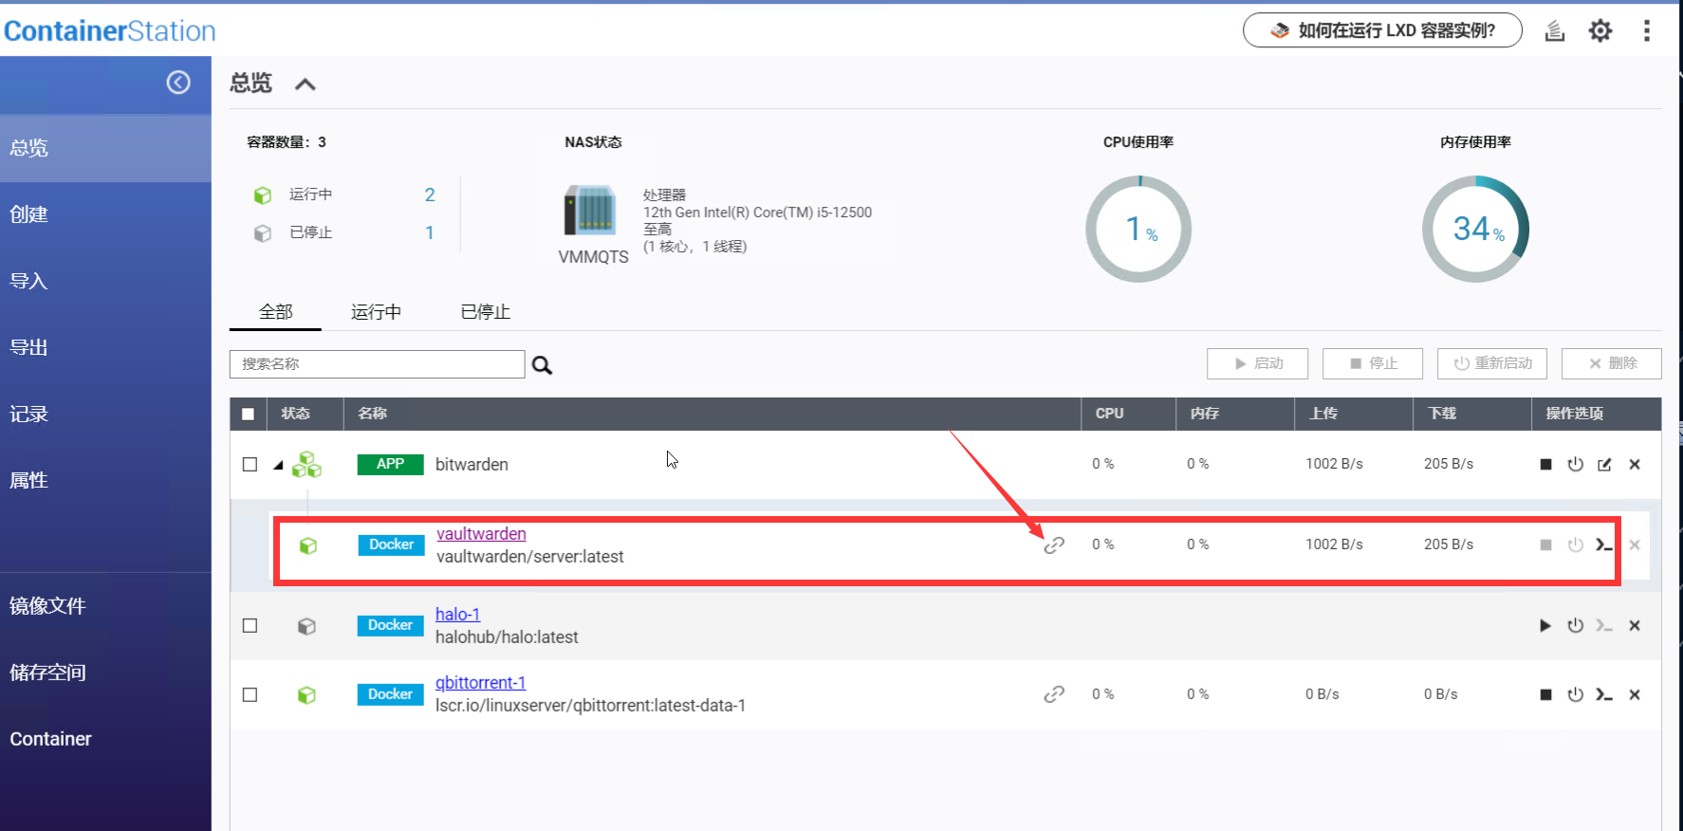Restart the qbittorrent-1 container
Viewport: 1683px width, 831px height.
[1576, 695]
